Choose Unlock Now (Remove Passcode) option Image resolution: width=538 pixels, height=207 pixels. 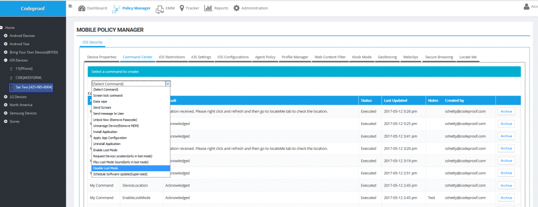pos(131,120)
